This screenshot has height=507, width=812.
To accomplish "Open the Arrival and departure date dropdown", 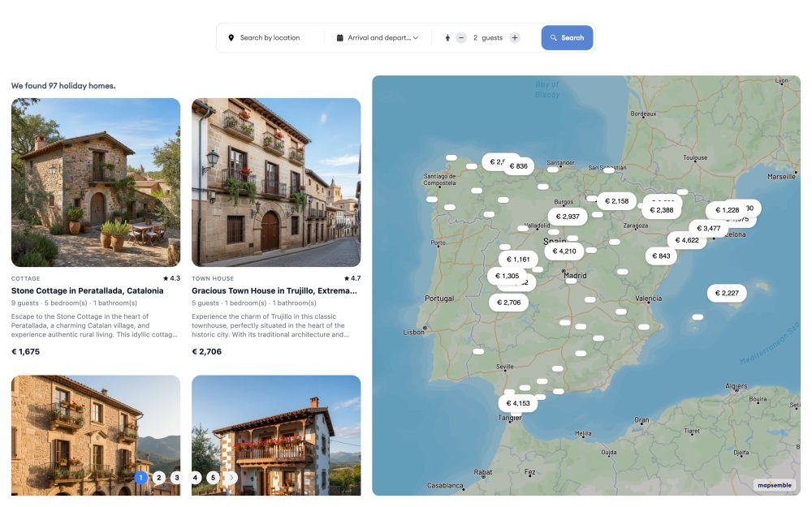I will (x=378, y=38).
